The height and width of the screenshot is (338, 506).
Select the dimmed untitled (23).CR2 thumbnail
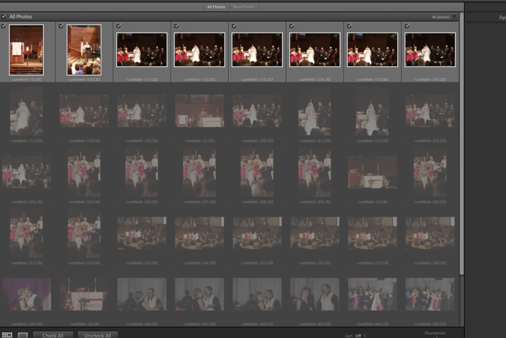(x=429, y=111)
